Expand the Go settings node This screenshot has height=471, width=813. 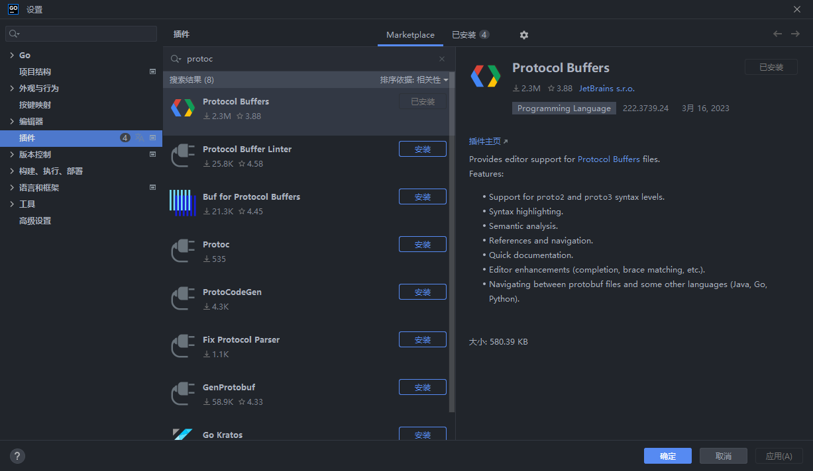[12, 55]
